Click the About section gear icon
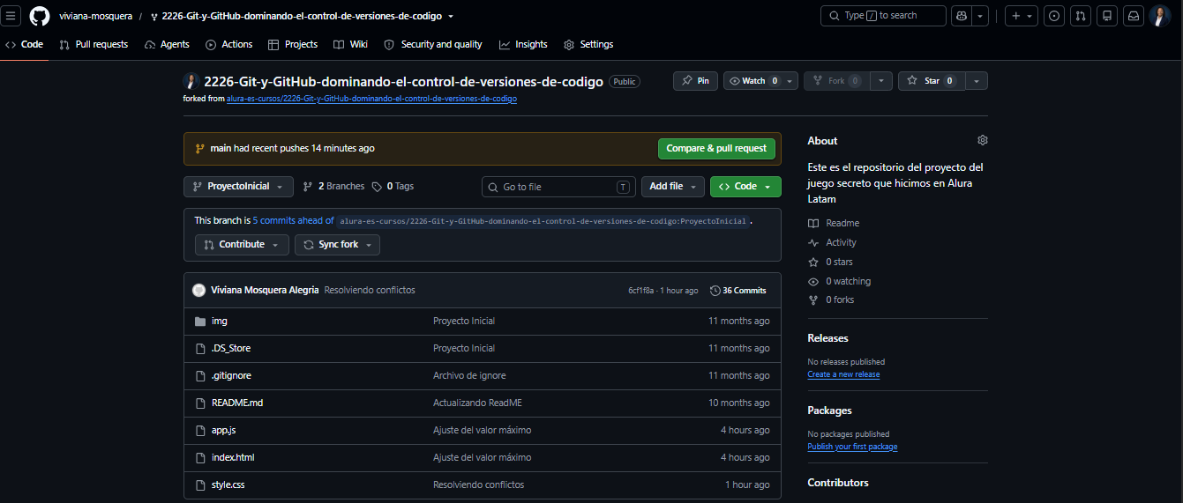The image size is (1183, 503). [983, 140]
